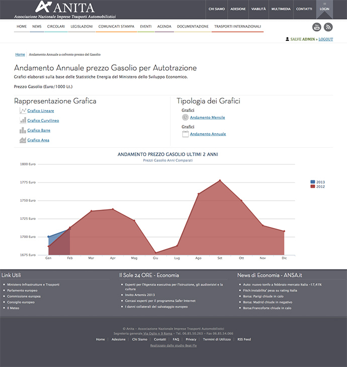The height and width of the screenshot is (367, 347).
Task: Select the Grafico Lineare link
Action: pyautogui.click(x=41, y=111)
